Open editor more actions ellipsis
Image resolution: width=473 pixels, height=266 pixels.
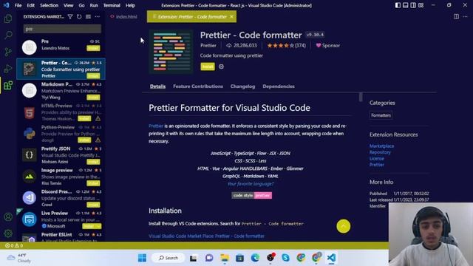coord(465,16)
